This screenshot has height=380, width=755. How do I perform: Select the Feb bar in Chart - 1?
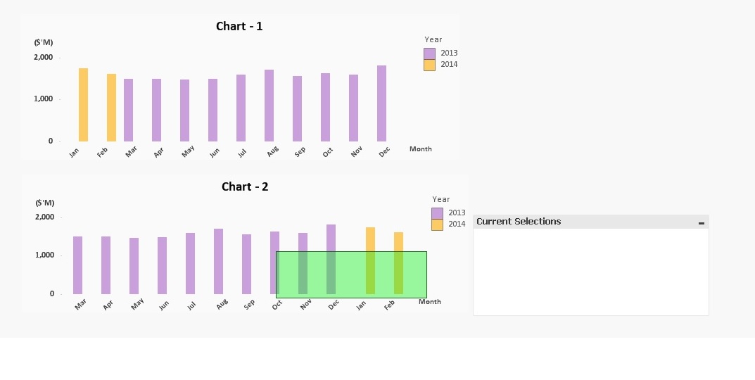point(111,108)
